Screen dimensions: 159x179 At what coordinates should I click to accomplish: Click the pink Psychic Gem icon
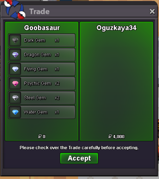(x=15, y=83)
